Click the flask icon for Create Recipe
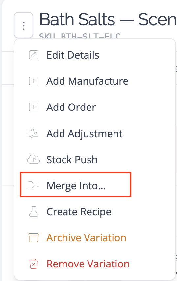 (34, 211)
